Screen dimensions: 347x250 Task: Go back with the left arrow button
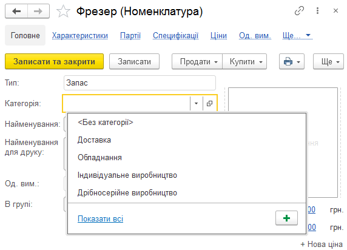16,11
